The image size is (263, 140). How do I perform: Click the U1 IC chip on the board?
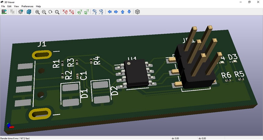coord(136,73)
